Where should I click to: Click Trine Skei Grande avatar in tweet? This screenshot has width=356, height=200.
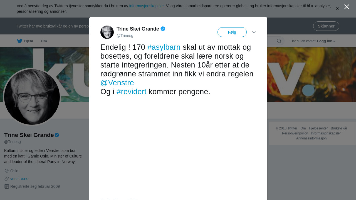pyautogui.click(x=107, y=32)
